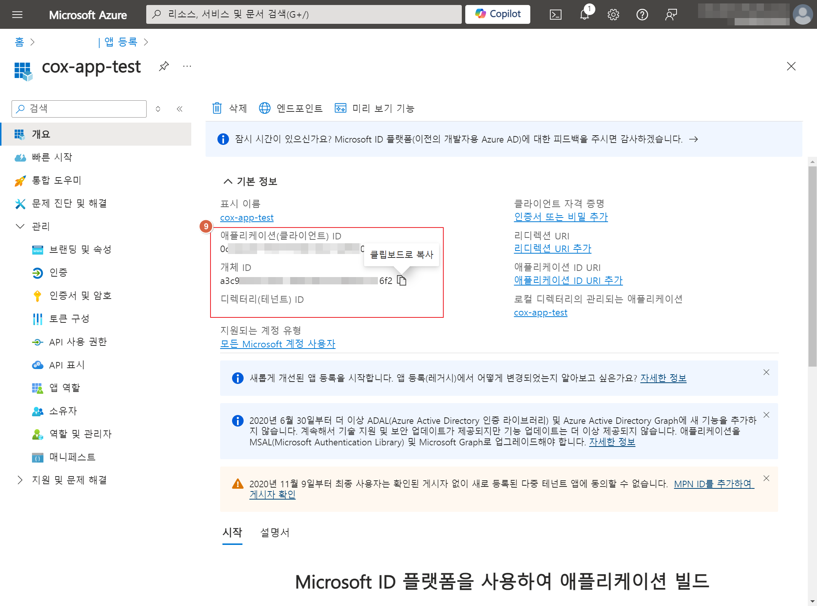Dismiss the ADAL deprecation notice
Viewport: 817px width, 606px height.
tap(766, 415)
